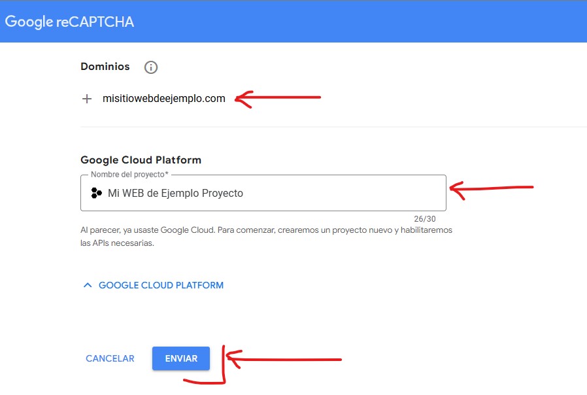Click the ENVIAR button
Screen dimensions: 587x395
point(181,358)
